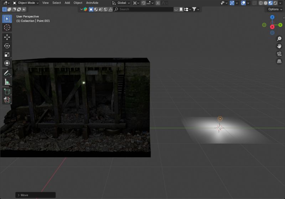Image resolution: width=285 pixels, height=199 pixels.
Task: Toggle the world globe filter icon
Action: coord(105,9)
